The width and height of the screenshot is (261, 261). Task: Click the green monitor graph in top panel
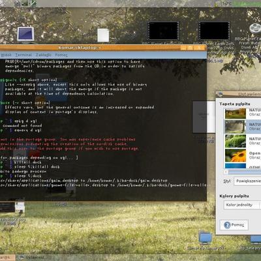coord(247,3)
